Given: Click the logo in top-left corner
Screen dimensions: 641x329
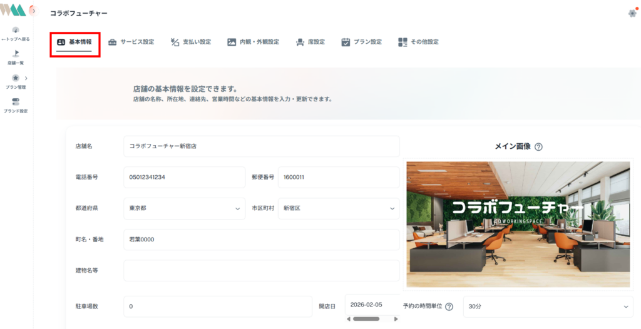Looking at the screenshot, I should (x=13, y=11).
